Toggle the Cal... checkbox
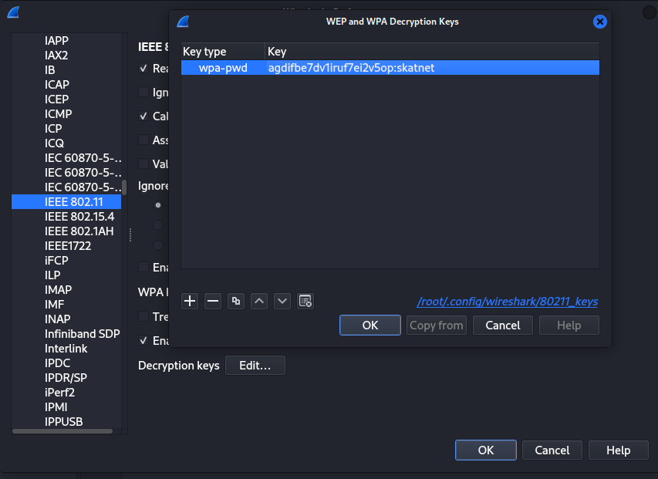The height and width of the screenshot is (479, 658). coord(143,116)
